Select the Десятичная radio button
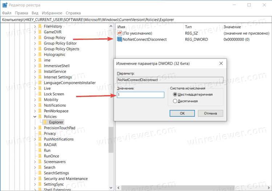 175,101
